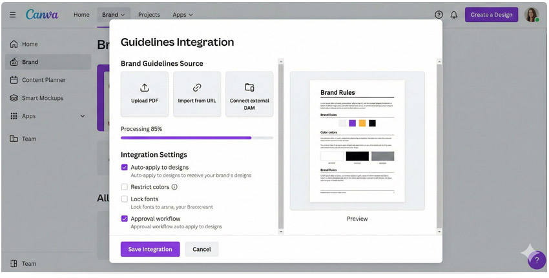549x278 pixels.
Task: Open the floating purple help bubble
Action: click(x=536, y=260)
